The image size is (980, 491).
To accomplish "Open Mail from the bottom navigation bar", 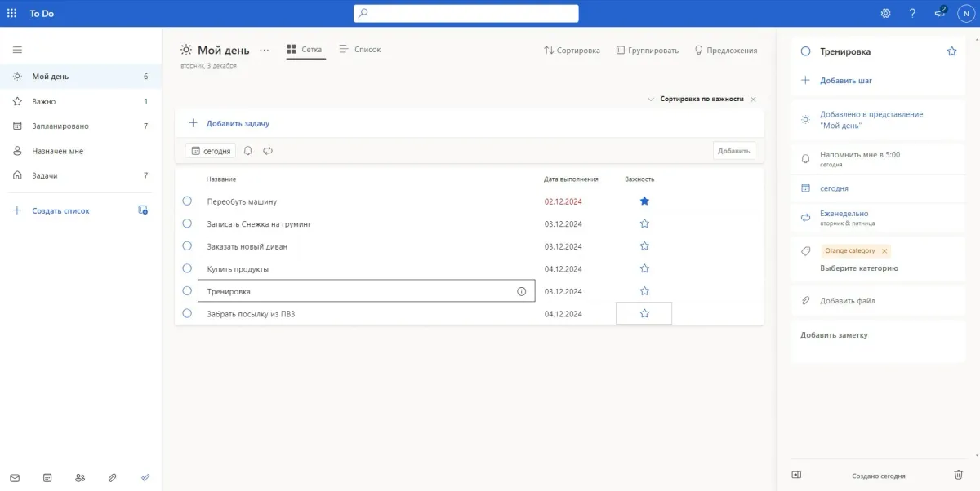I will pyautogui.click(x=15, y=477).
